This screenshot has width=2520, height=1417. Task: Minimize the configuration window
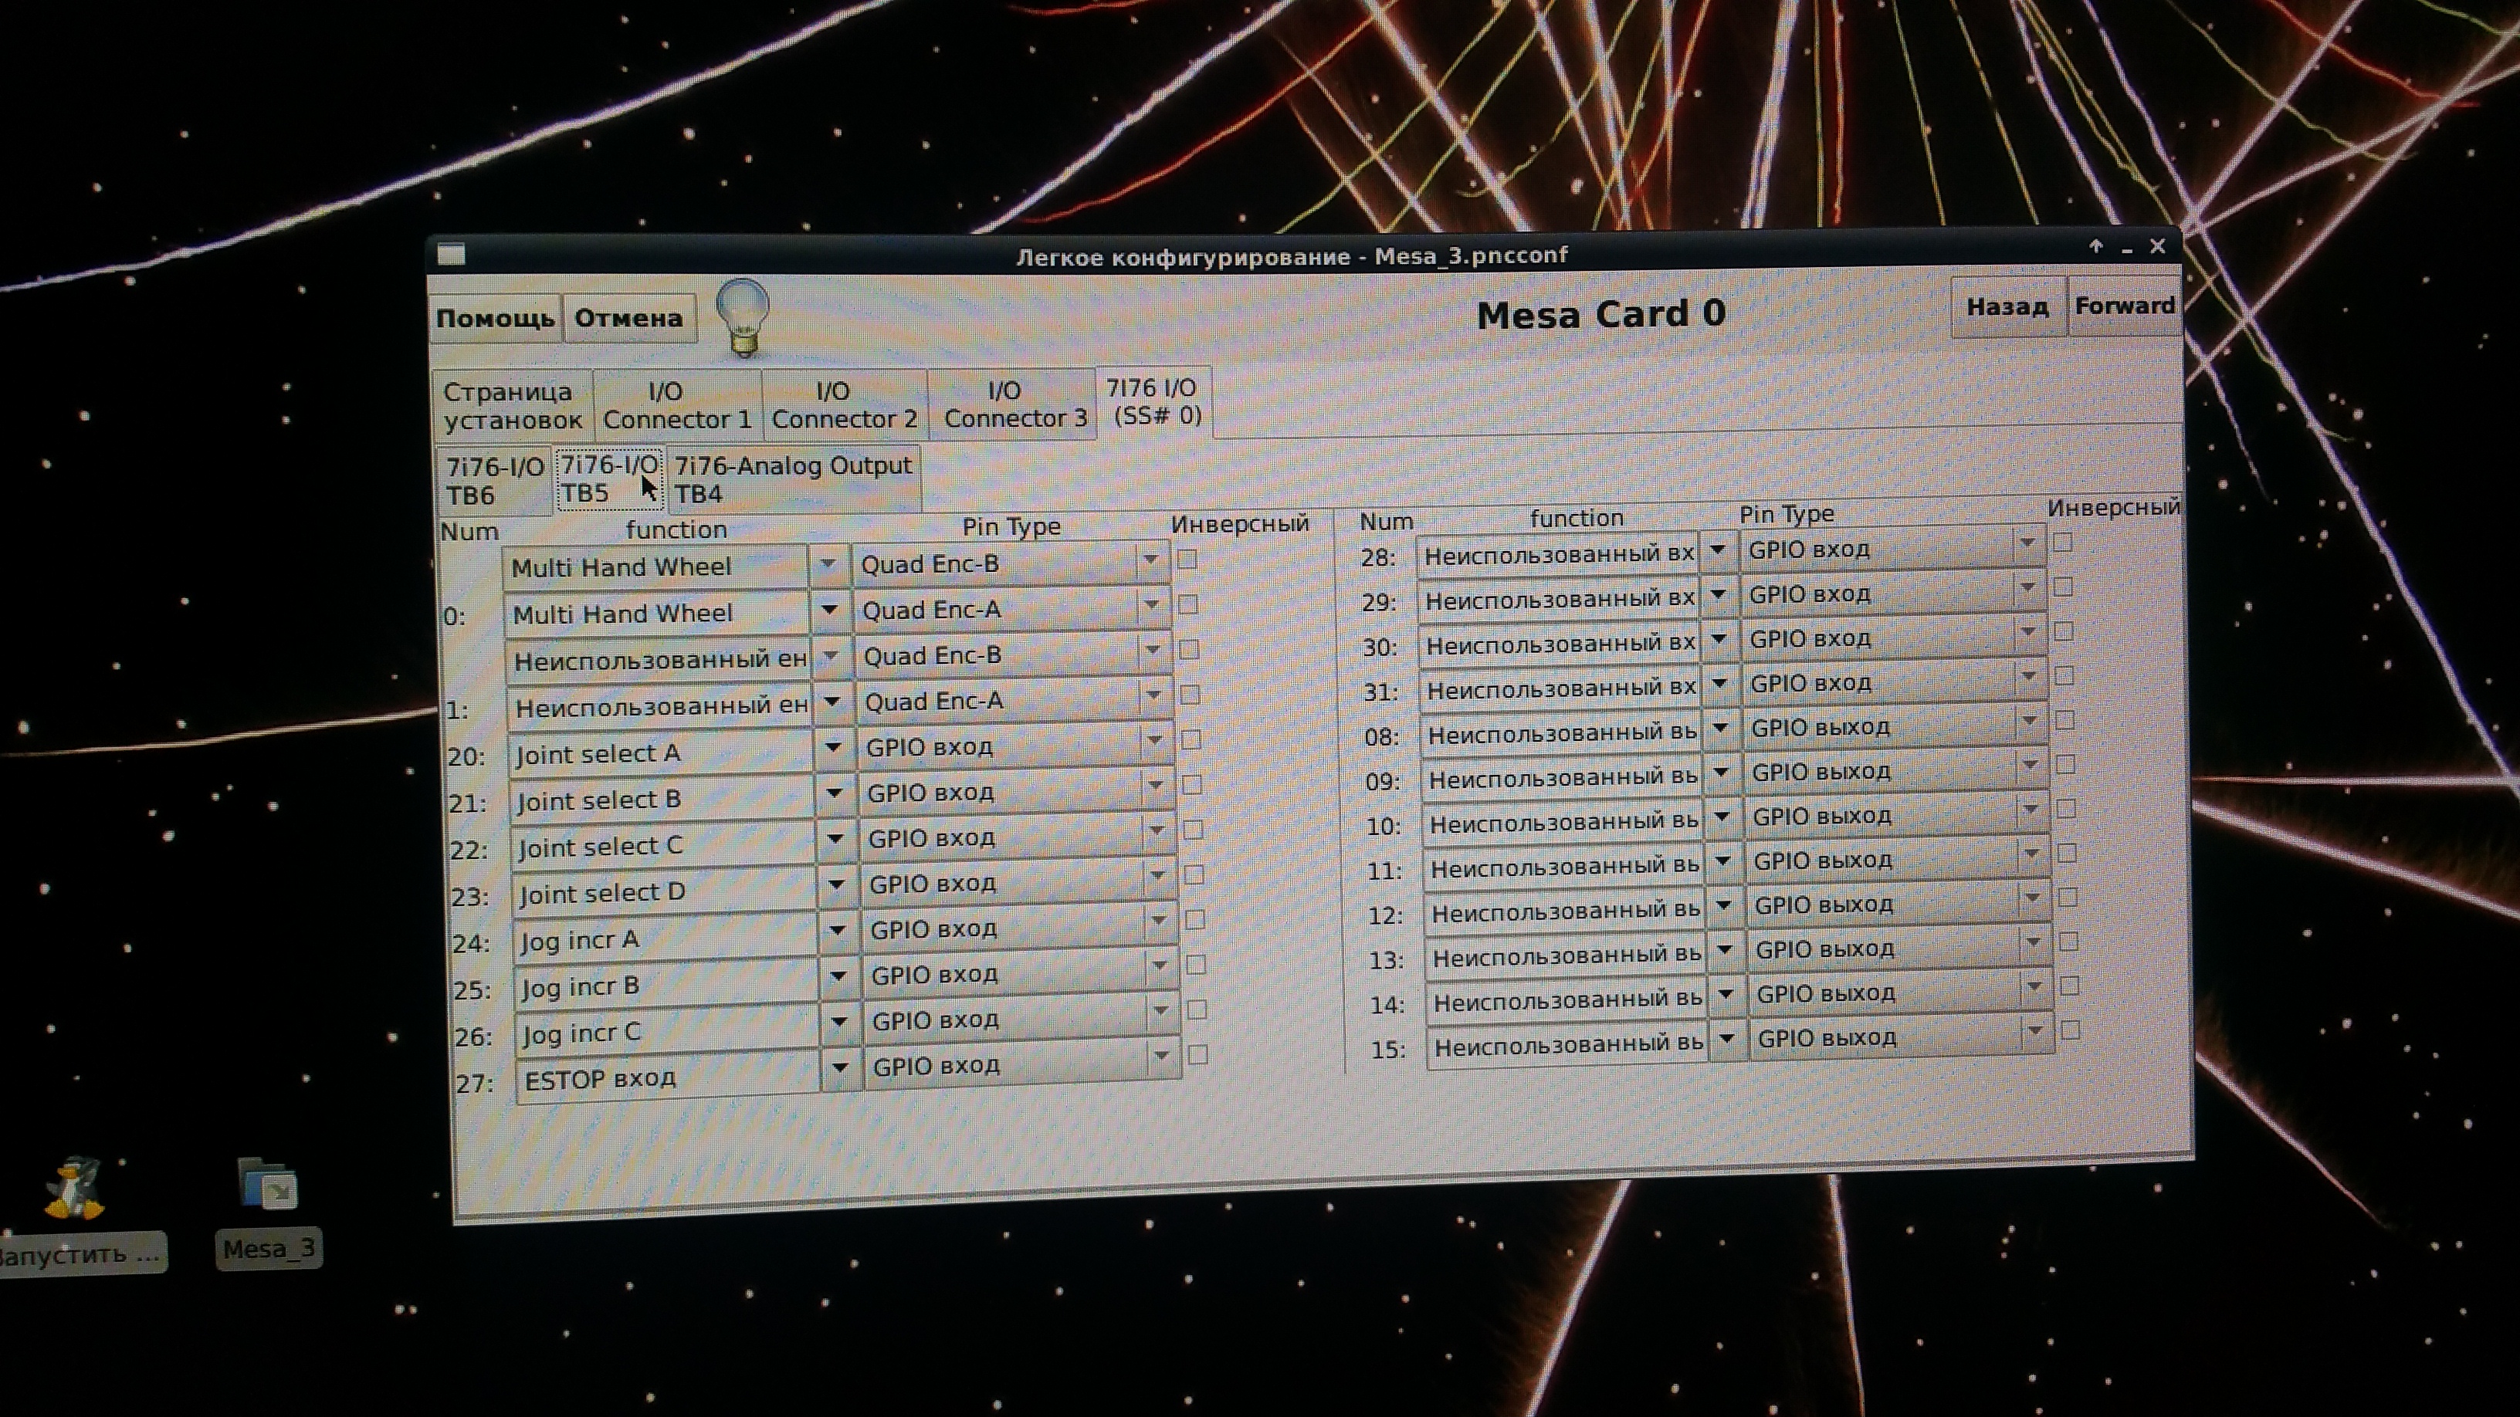pos(2127,250)
